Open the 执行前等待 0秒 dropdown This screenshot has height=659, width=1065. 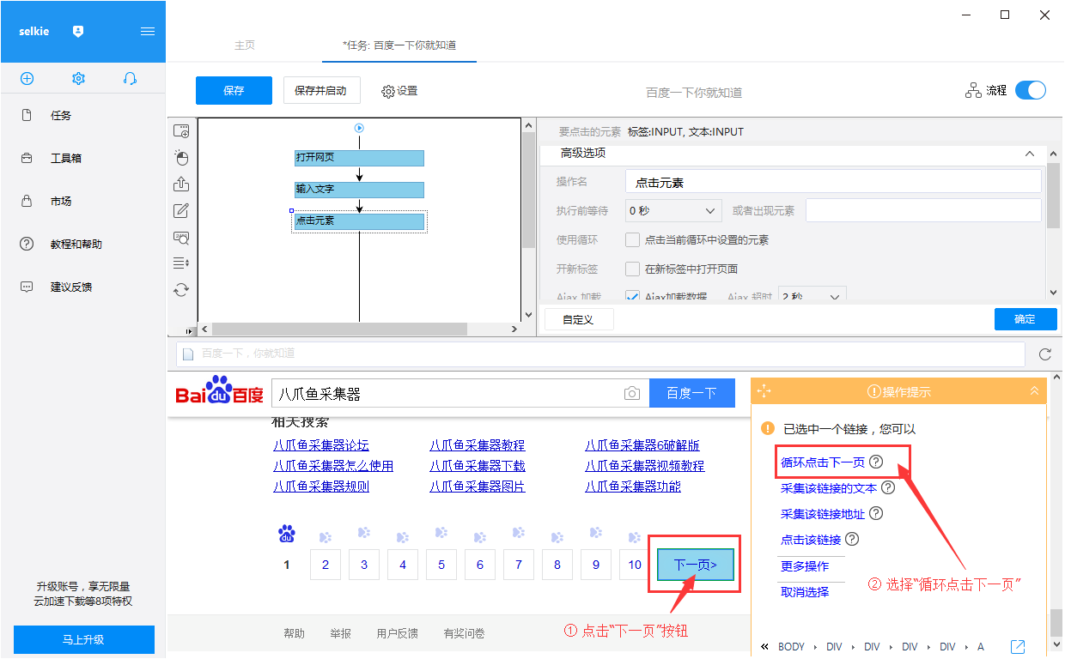point(673,210)
